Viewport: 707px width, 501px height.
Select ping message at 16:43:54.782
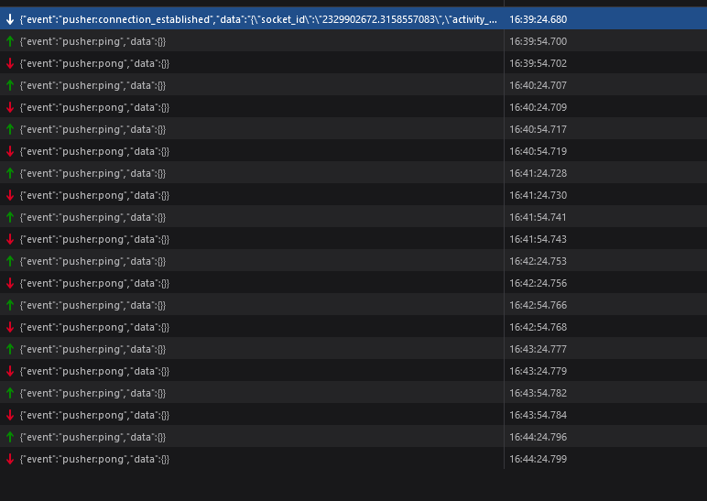click(353, 393)
